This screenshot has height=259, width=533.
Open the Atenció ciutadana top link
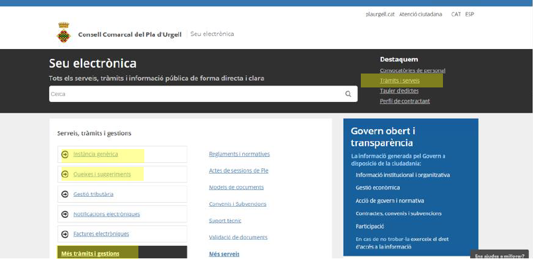click(x=420, y=15)
